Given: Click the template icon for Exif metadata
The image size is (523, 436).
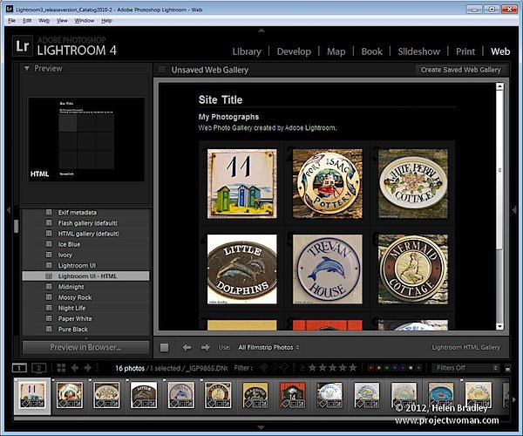Looking at the screenshot, I should 49,212.
